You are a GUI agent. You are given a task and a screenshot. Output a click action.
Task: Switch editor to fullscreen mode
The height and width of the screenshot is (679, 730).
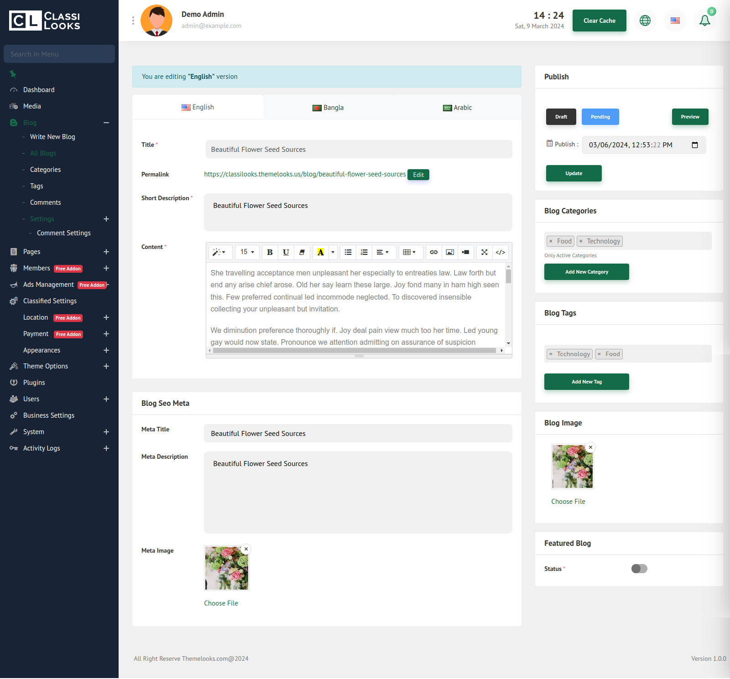coord(484,252)
